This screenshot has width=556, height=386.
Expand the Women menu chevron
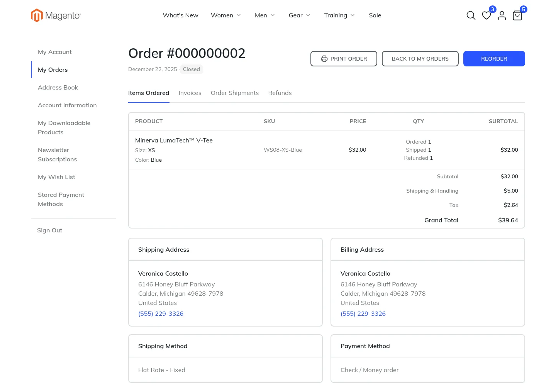[x=239, y=15]
